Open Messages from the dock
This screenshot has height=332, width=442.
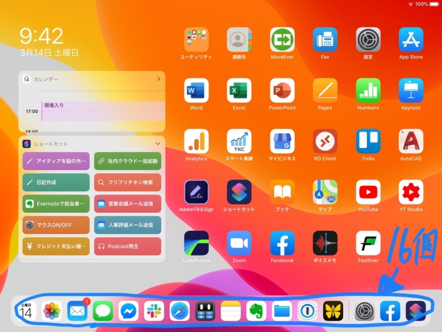click(103, 311)
